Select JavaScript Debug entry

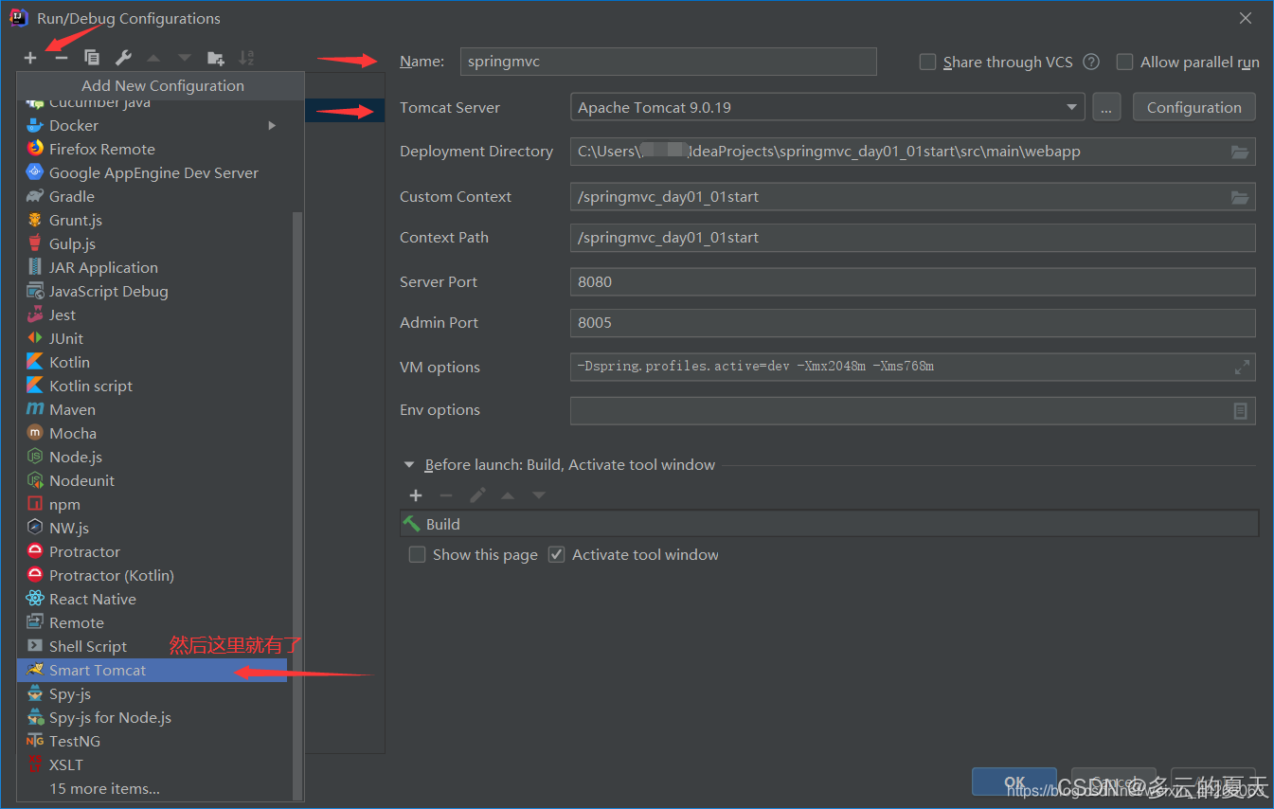click(x=152, y=291)
